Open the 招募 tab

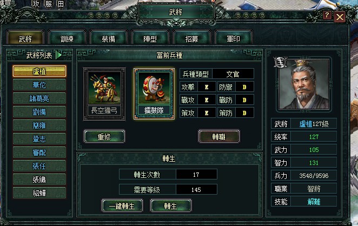pyautogui.click(x=191, y=39)
